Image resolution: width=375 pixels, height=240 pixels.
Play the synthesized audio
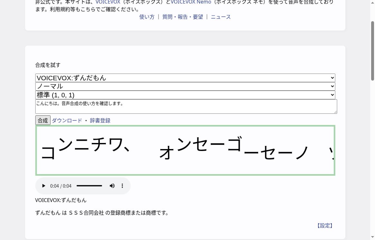click(x=43, y=186)
